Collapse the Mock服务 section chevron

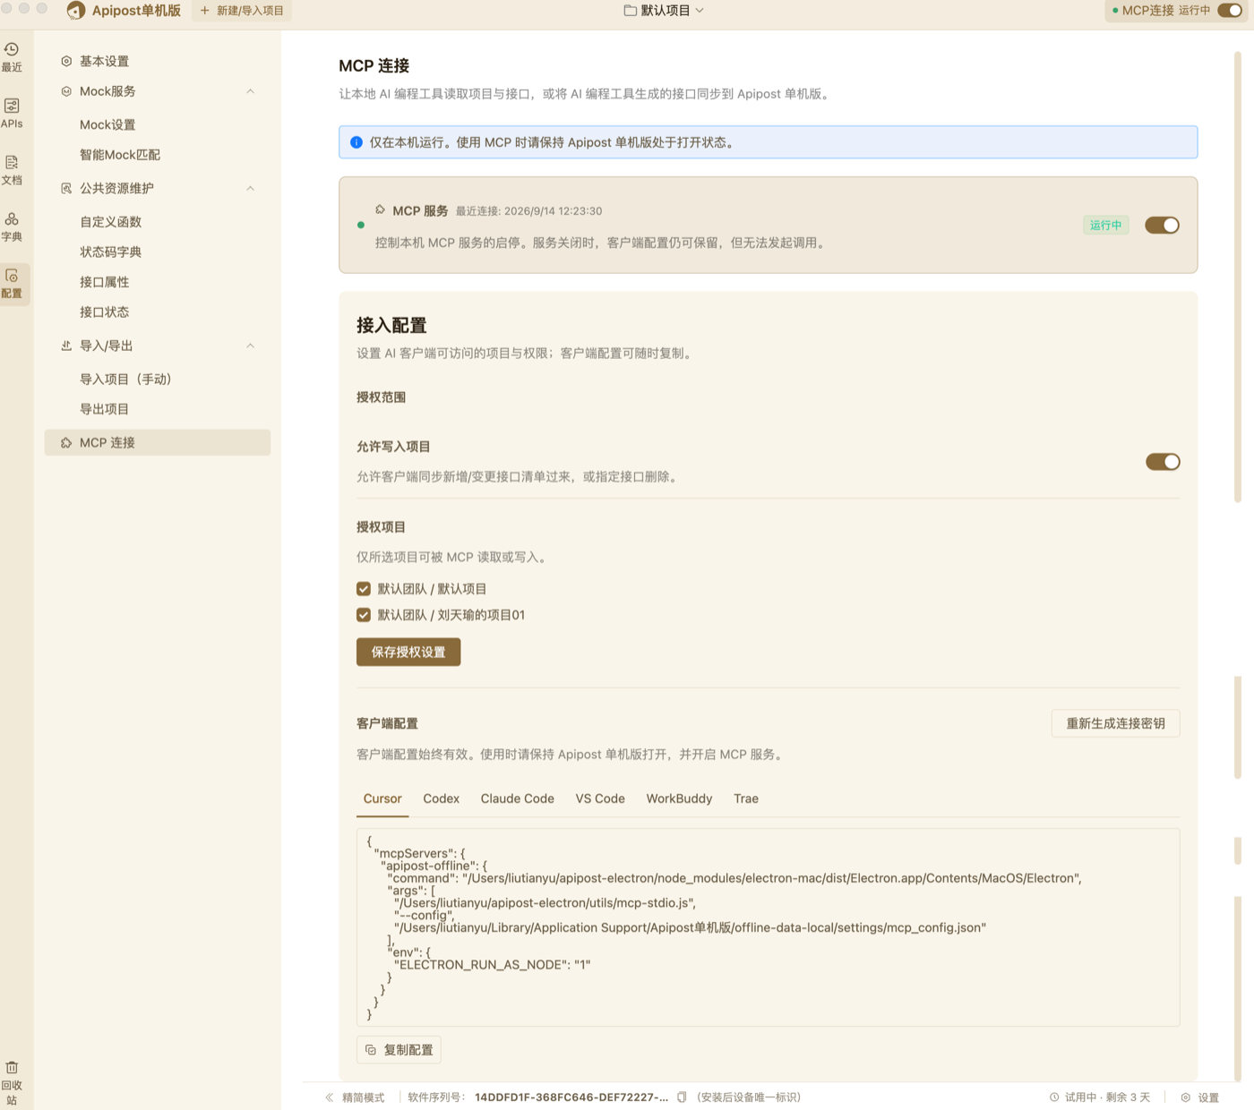click(x=251, y=91)
